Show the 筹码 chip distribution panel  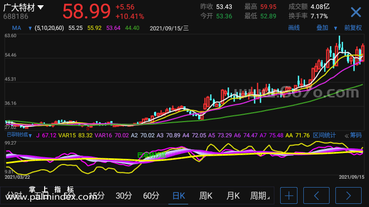pos(355,135)
